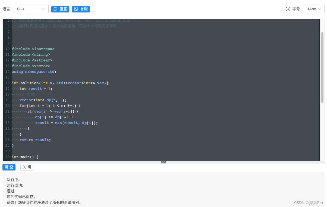Click the 'int solution' function signature line

pos(60,83)
